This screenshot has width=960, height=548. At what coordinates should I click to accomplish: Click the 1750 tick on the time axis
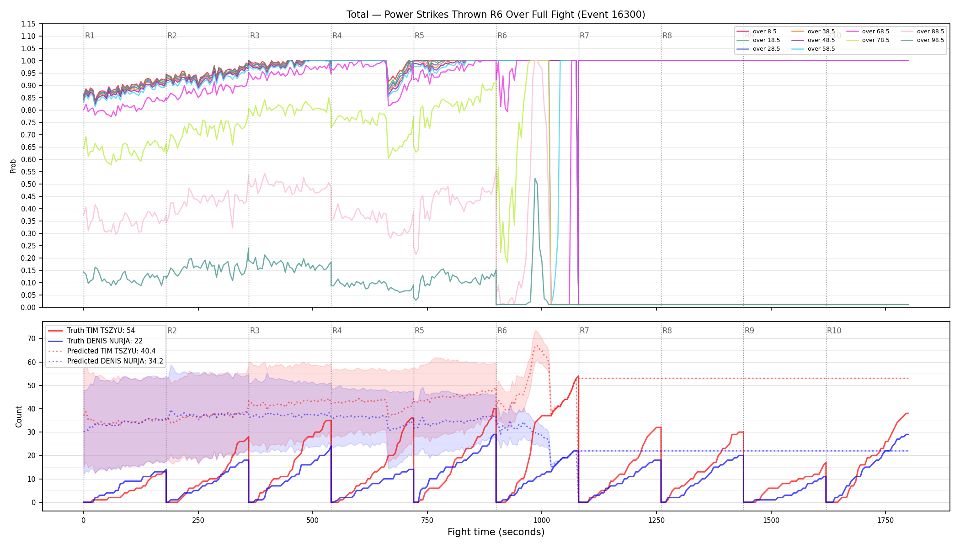click(x=885, y=520)
